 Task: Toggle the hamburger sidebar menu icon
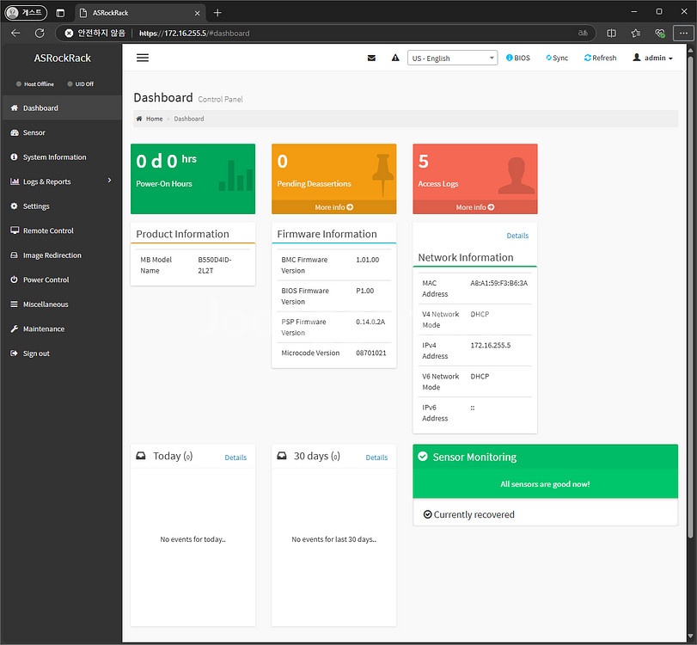tap(143, 58)
